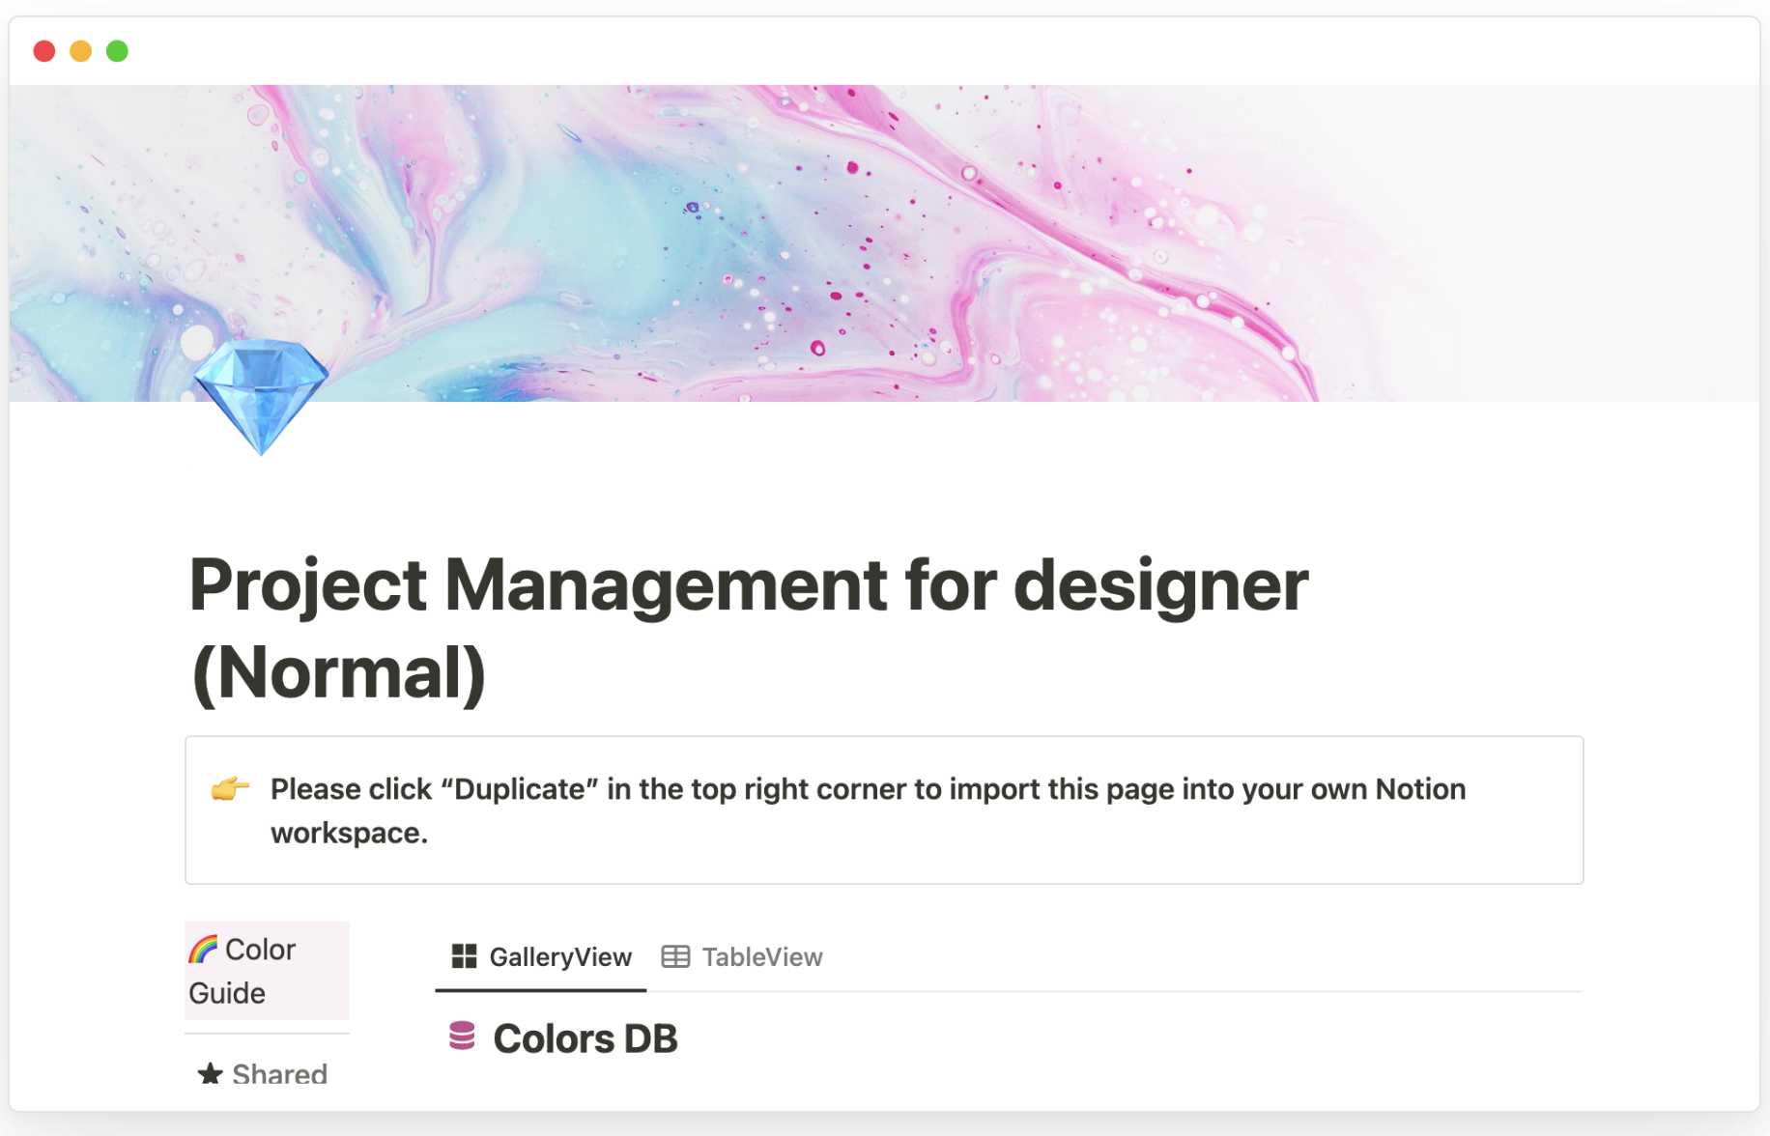Click the GalleryView grid icon

point(464,956)
